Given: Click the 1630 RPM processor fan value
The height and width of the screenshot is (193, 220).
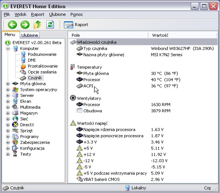Looking at the screenshot, I should point(160,105).
